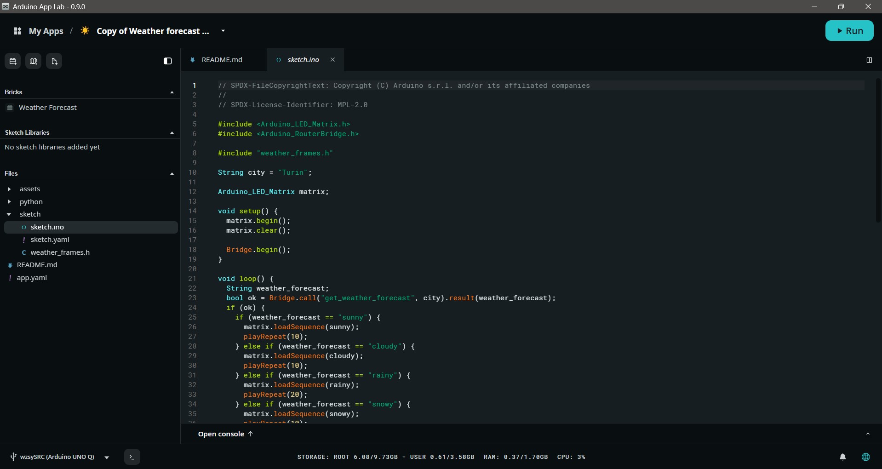Select the sketch.ino editor tab
This screenshot has height=469, width=882.
click(305, 60)
